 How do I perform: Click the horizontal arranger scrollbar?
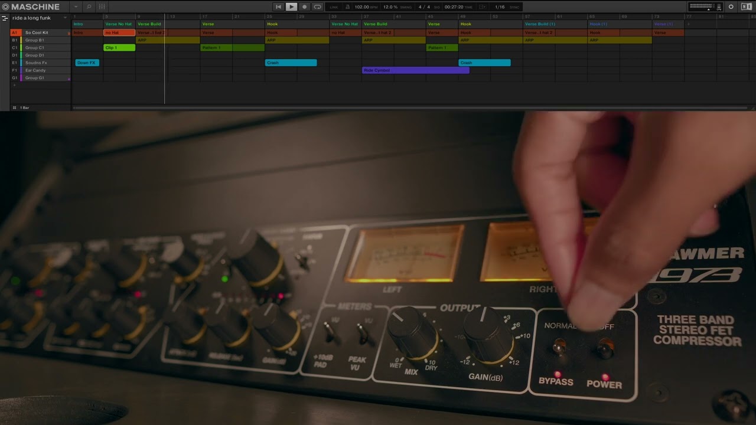[x=411, y=107]
